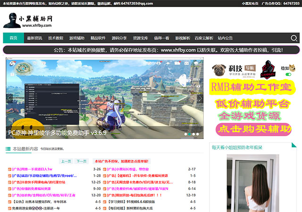Image resolution: width=302 pixels, height=212 pixels.
Task: Open 小黑发布页 link in top bar
Action: [250, 3]
